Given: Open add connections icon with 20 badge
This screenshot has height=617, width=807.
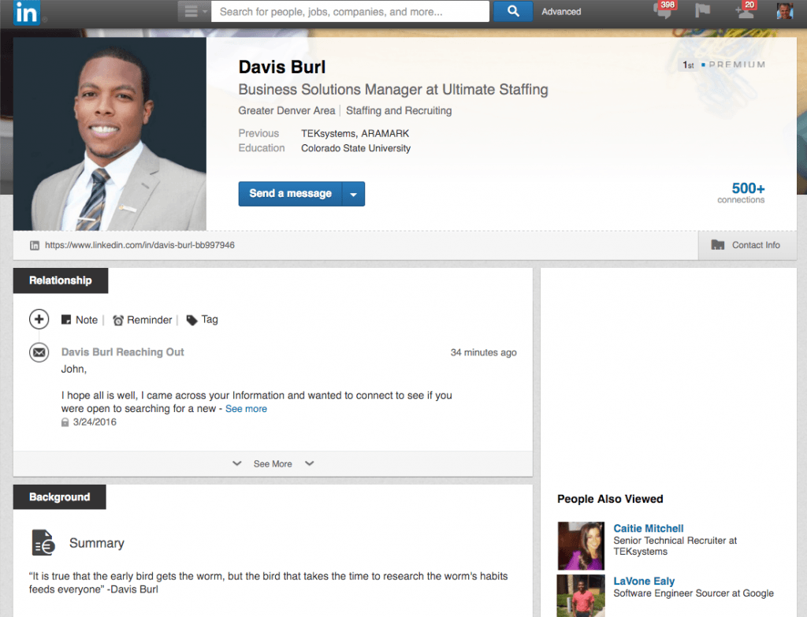Looking at the screenshot, I should (x=746, y=11).
